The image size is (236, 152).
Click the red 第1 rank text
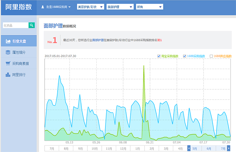tap(159, 40)
